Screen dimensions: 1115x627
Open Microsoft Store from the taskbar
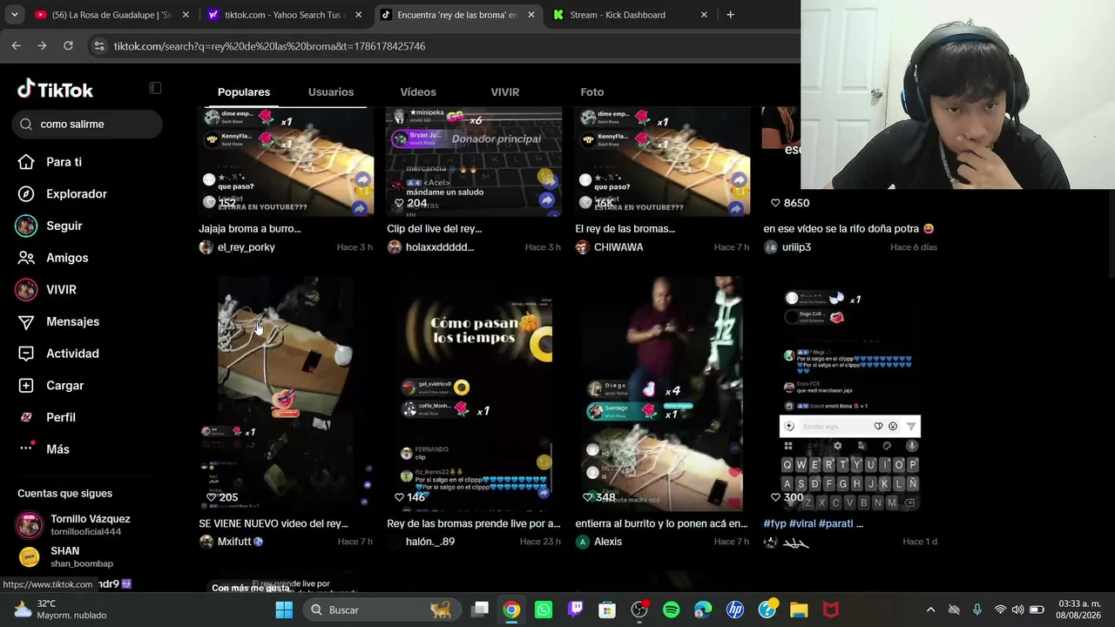coord(607,610)
